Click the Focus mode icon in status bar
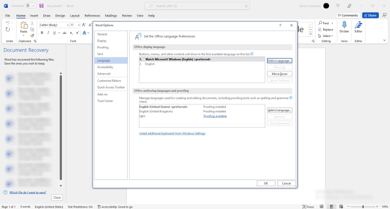This screenshot has width=390, height=209. pyautogui.click(x=304, y=206)
